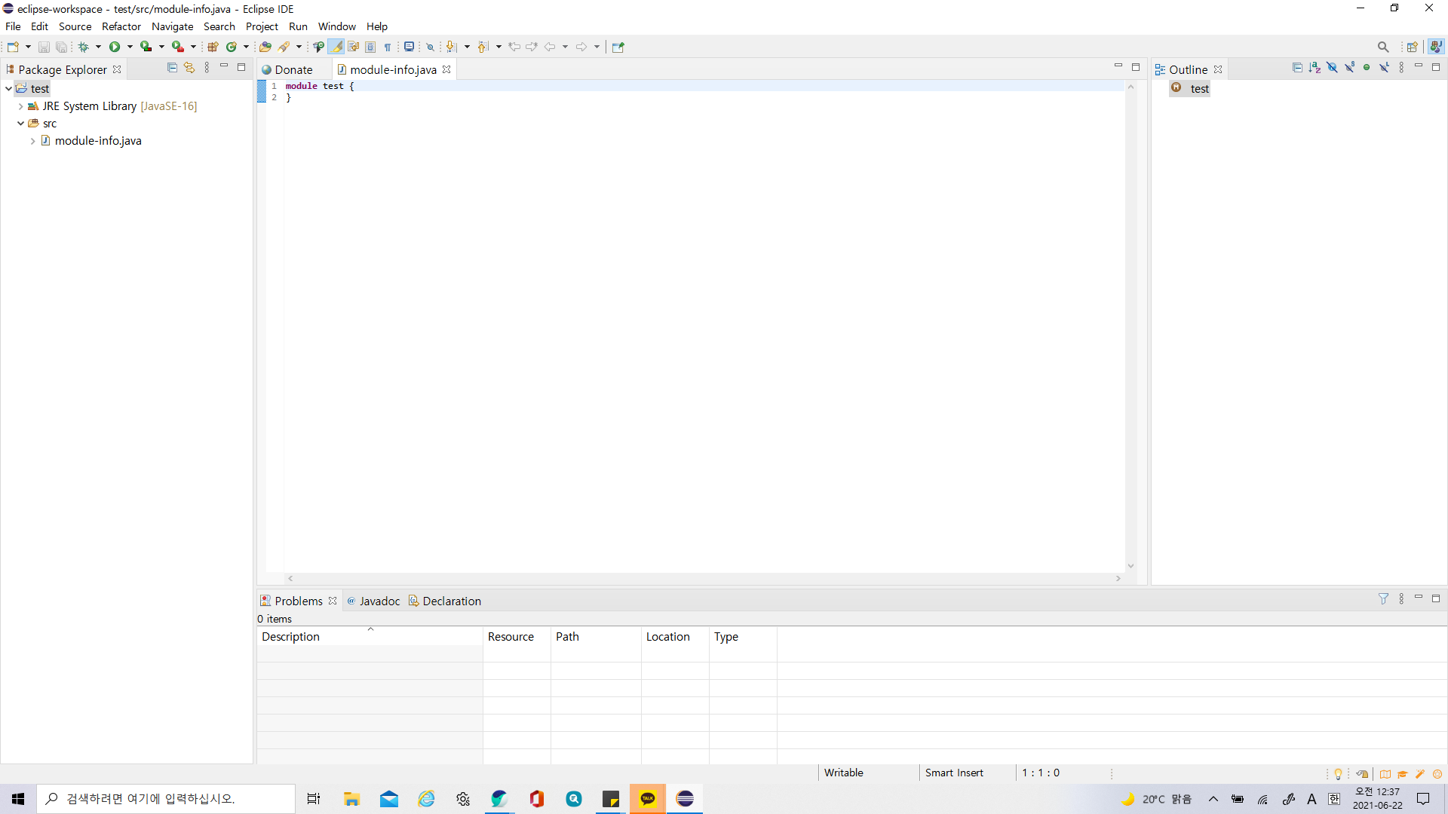This screenshot has width=1448, height=814.
Task: Toggle Mark Occurrences highlighter button
Action: (336, 47)
